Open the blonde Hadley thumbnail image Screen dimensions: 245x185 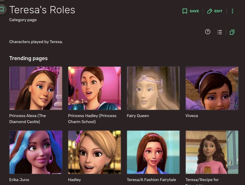tap(95, 152)
